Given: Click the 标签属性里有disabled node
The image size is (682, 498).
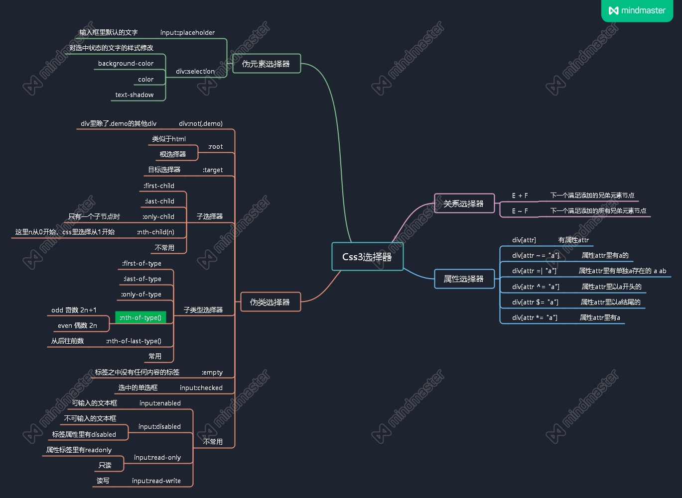Looking at the screenshot, I should point(84,435).
